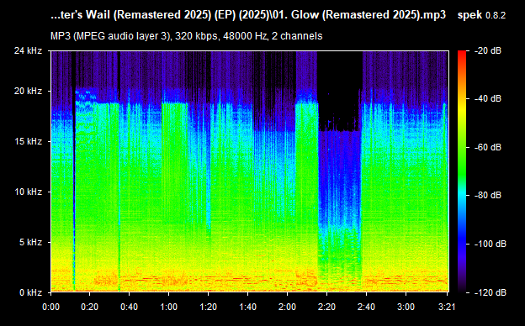Viewport: 525px width, 326px height.
Task: Click the "-100 dB" scale label
Action: 491,244
